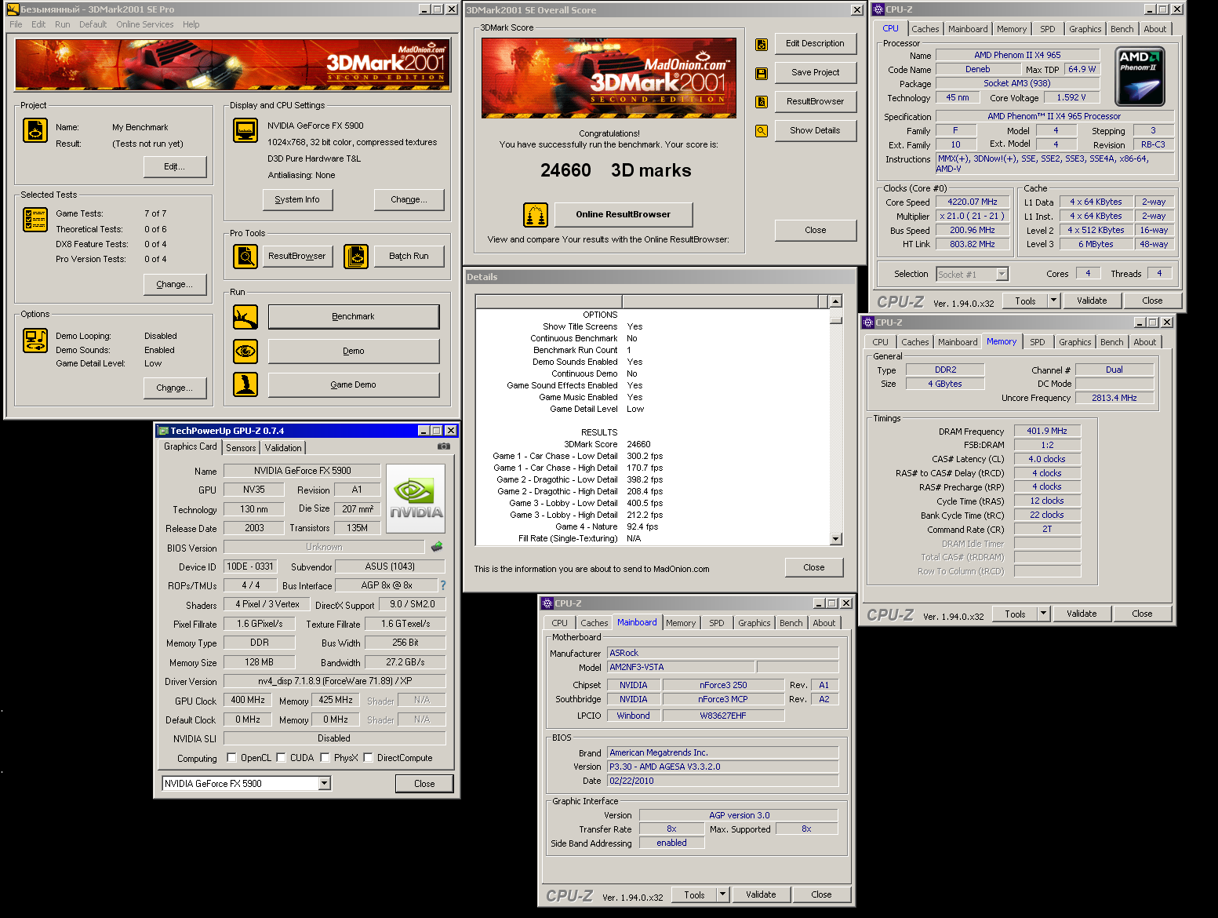Click the Display and CPU Settings monitor icon
The width and height of the screenshot is (1218, 918).
coord(245,130)
